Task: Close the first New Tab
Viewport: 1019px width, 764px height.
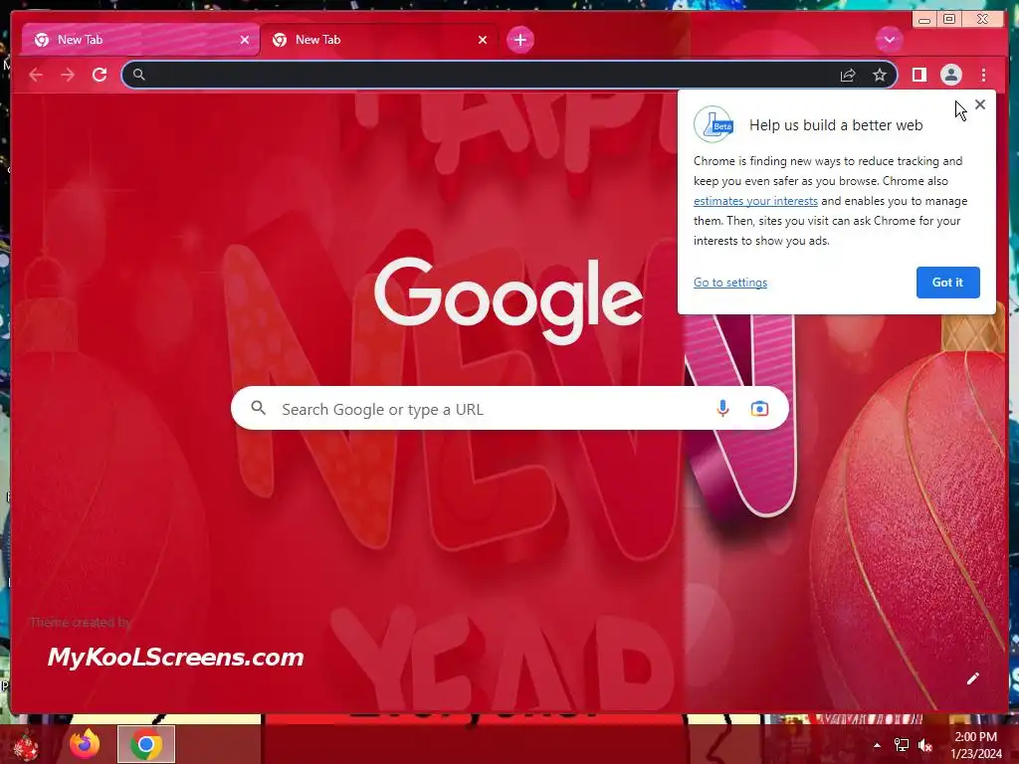Action: [245, 40]
